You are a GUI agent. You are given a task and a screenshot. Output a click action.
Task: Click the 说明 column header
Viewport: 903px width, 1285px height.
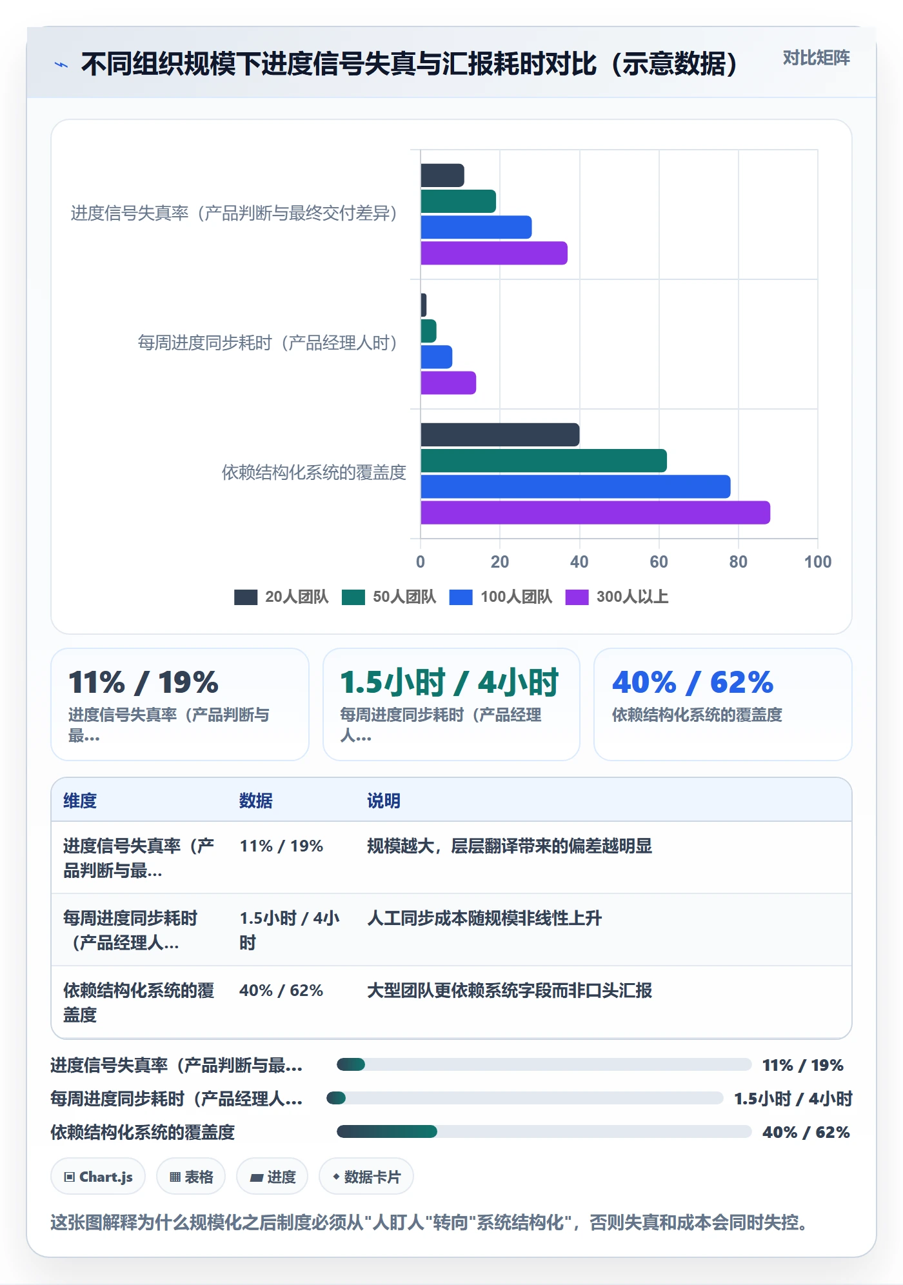click(x=384, y=801)
